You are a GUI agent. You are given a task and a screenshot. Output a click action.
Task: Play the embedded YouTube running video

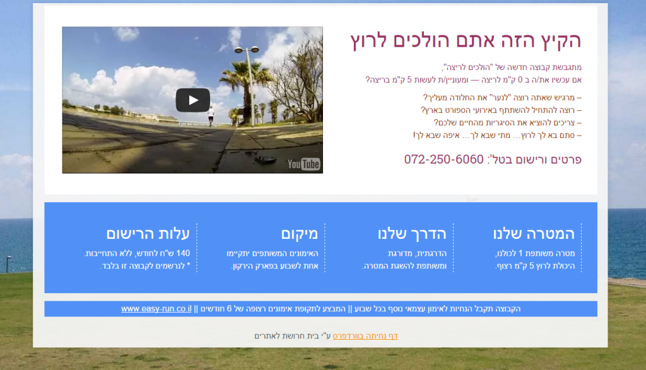193,100
